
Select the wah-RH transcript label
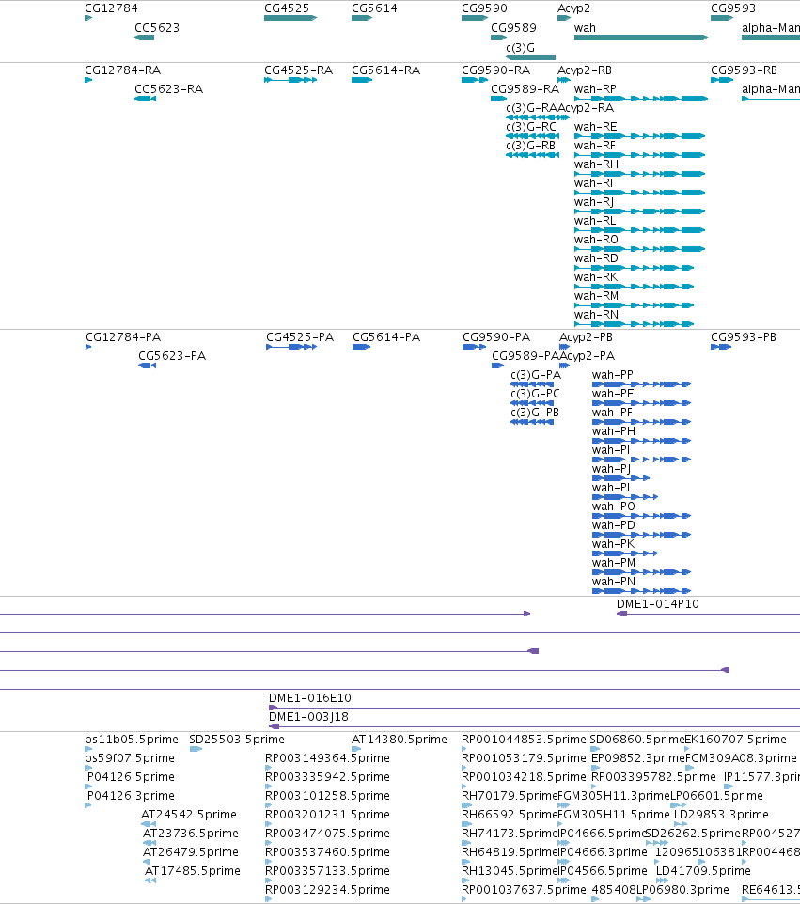pos(596,164)
